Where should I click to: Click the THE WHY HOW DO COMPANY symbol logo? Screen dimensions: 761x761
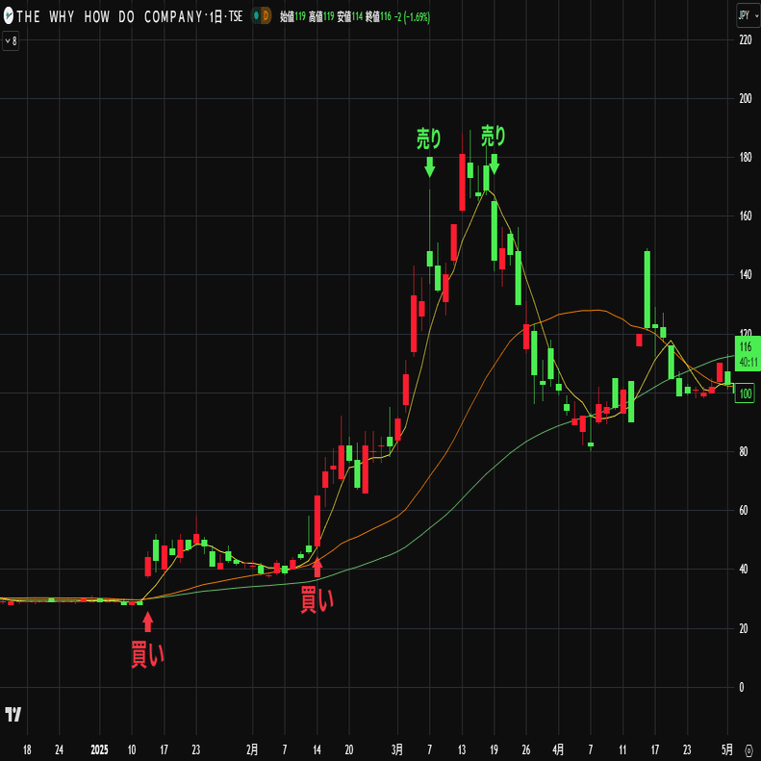(x=8, y=16)
